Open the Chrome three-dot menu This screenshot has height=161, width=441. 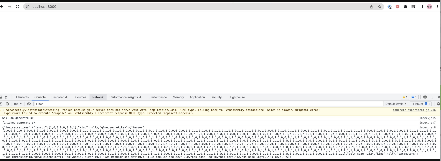(437, 7)
